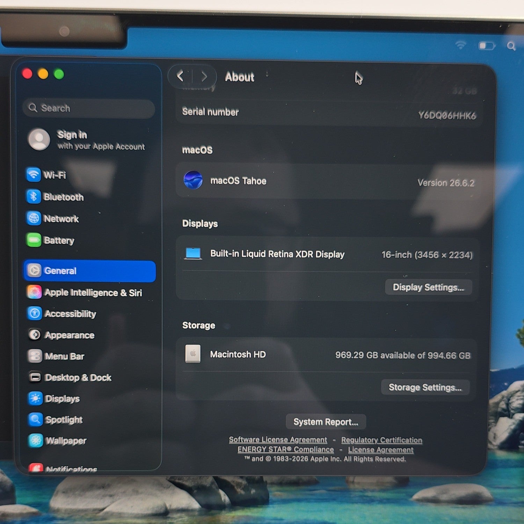Open Accessibility settings
This screenshot has width=524, height=524.
coord(90,313)
